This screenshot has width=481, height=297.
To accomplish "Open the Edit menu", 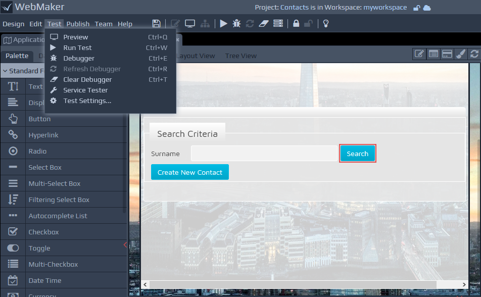I will point(35,24).
